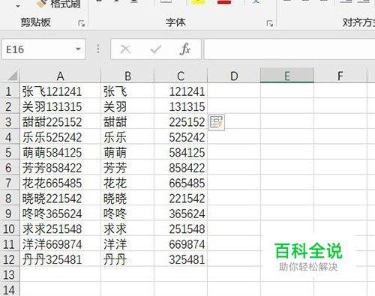
Task: Click column C cell 121241
Action: [x=181, y=91]
